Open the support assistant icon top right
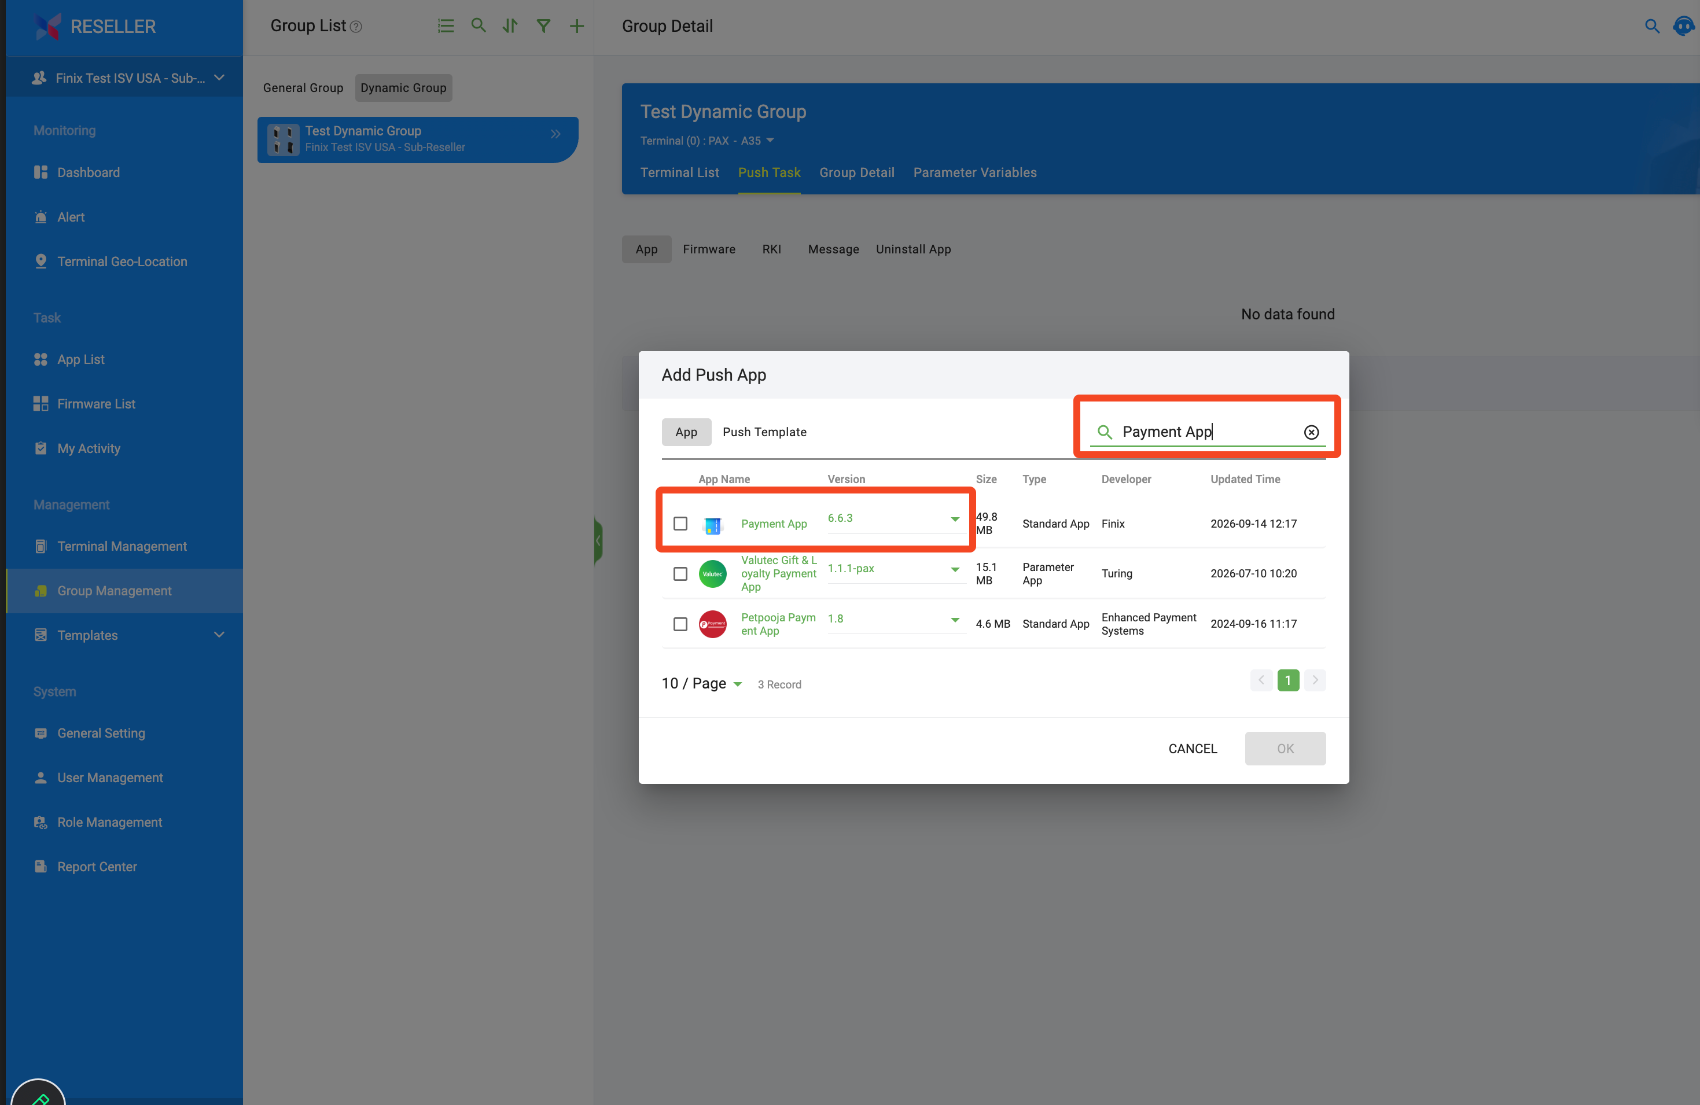Image resolution: width=1700 pixels, height=1105 pixels. pyautogui.click(x=1684, y=25)
